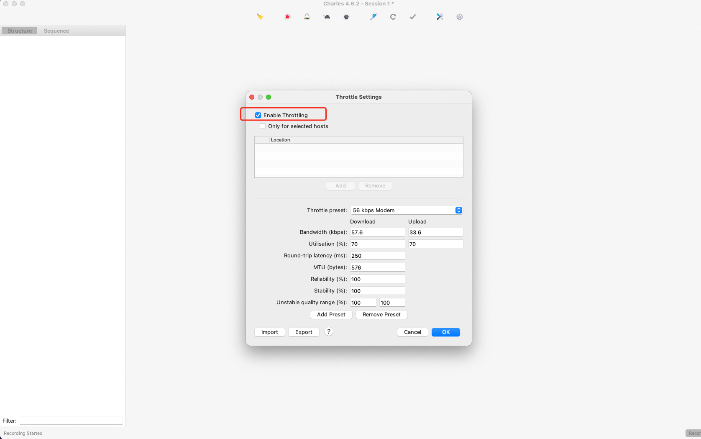Click the Reliability percentage field
This screenshot has height=439, width=701.
tap(378, 279)
